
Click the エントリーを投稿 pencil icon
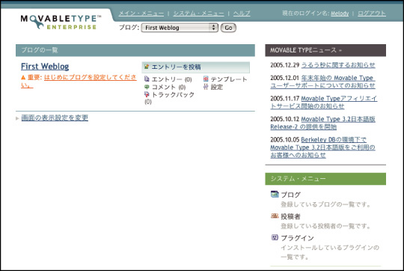[x=147, y=67]
